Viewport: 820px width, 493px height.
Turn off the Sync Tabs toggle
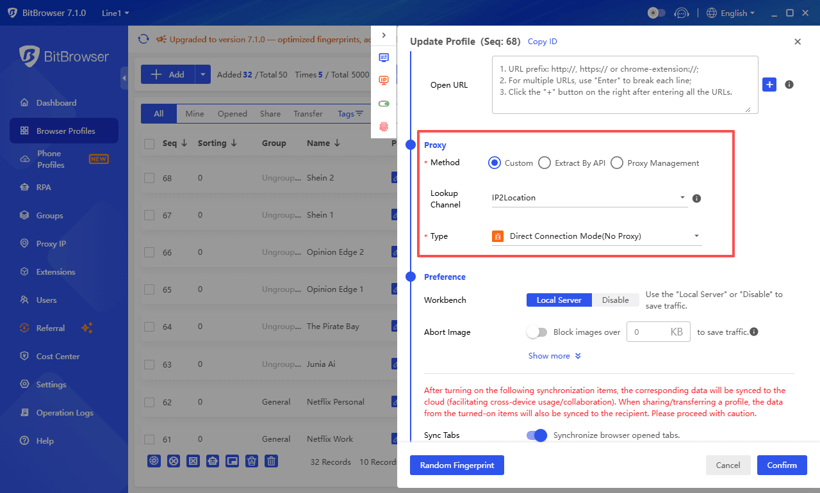537,435
